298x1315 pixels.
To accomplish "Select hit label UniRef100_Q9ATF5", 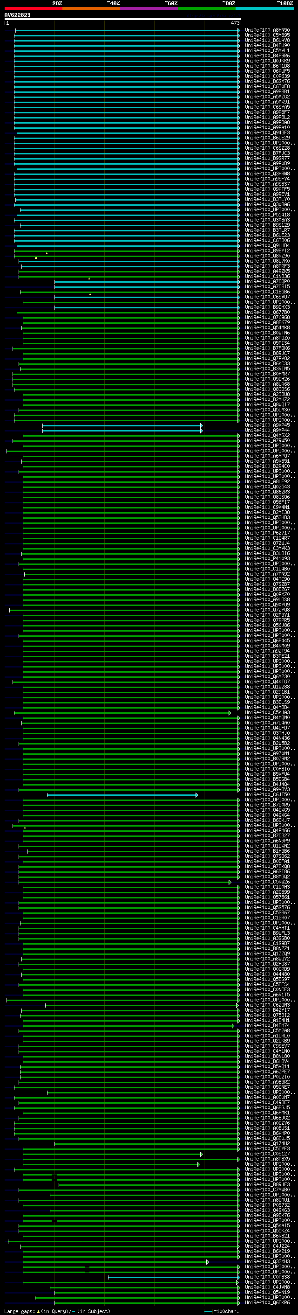I will tap(267, 189).
